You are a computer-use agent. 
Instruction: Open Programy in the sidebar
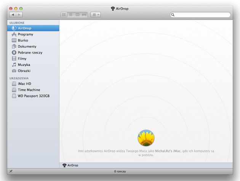(x=33, y=34)
